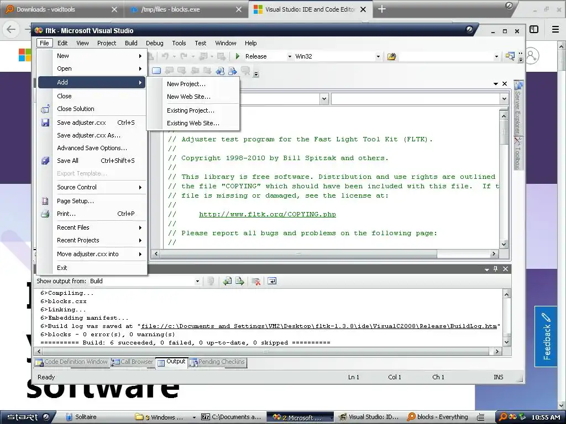Open left navigation dropdown above code editor
The image size is (566, 424).
pos(324,99)
